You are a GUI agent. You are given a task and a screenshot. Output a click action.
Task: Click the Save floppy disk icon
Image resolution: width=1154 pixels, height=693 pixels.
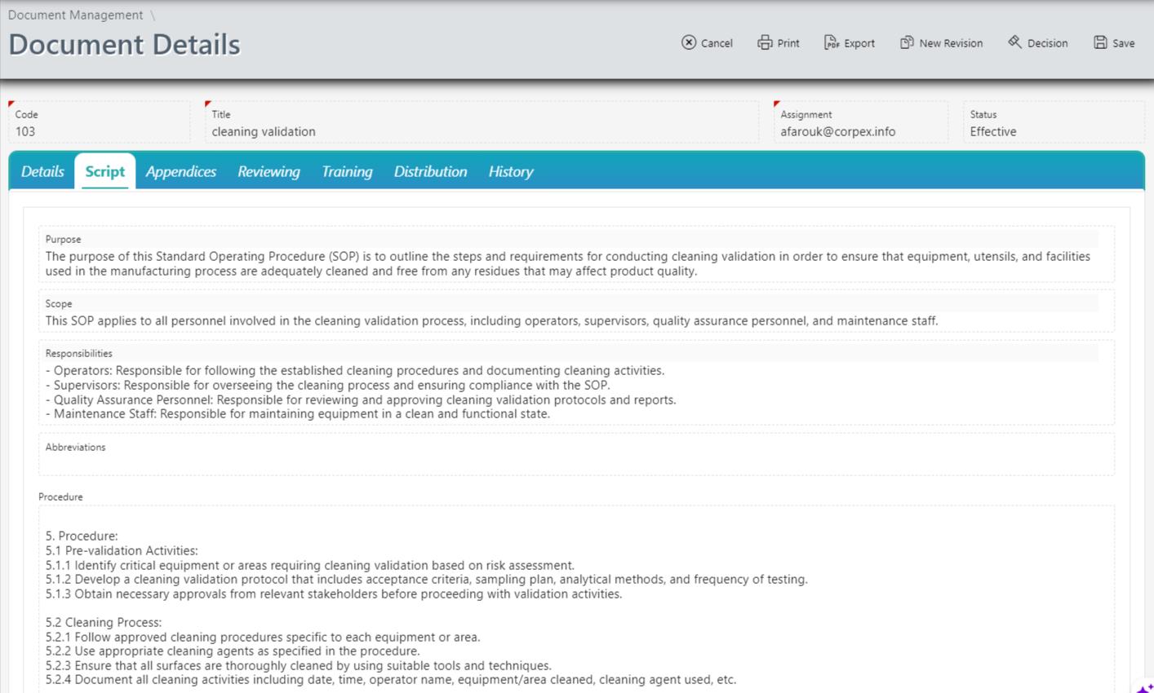(1100, 42)
